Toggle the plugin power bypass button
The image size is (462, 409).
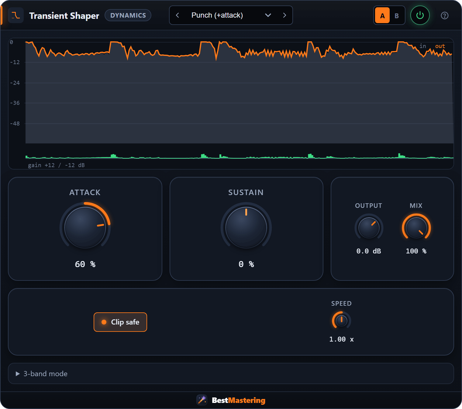[x=420, y=15]
